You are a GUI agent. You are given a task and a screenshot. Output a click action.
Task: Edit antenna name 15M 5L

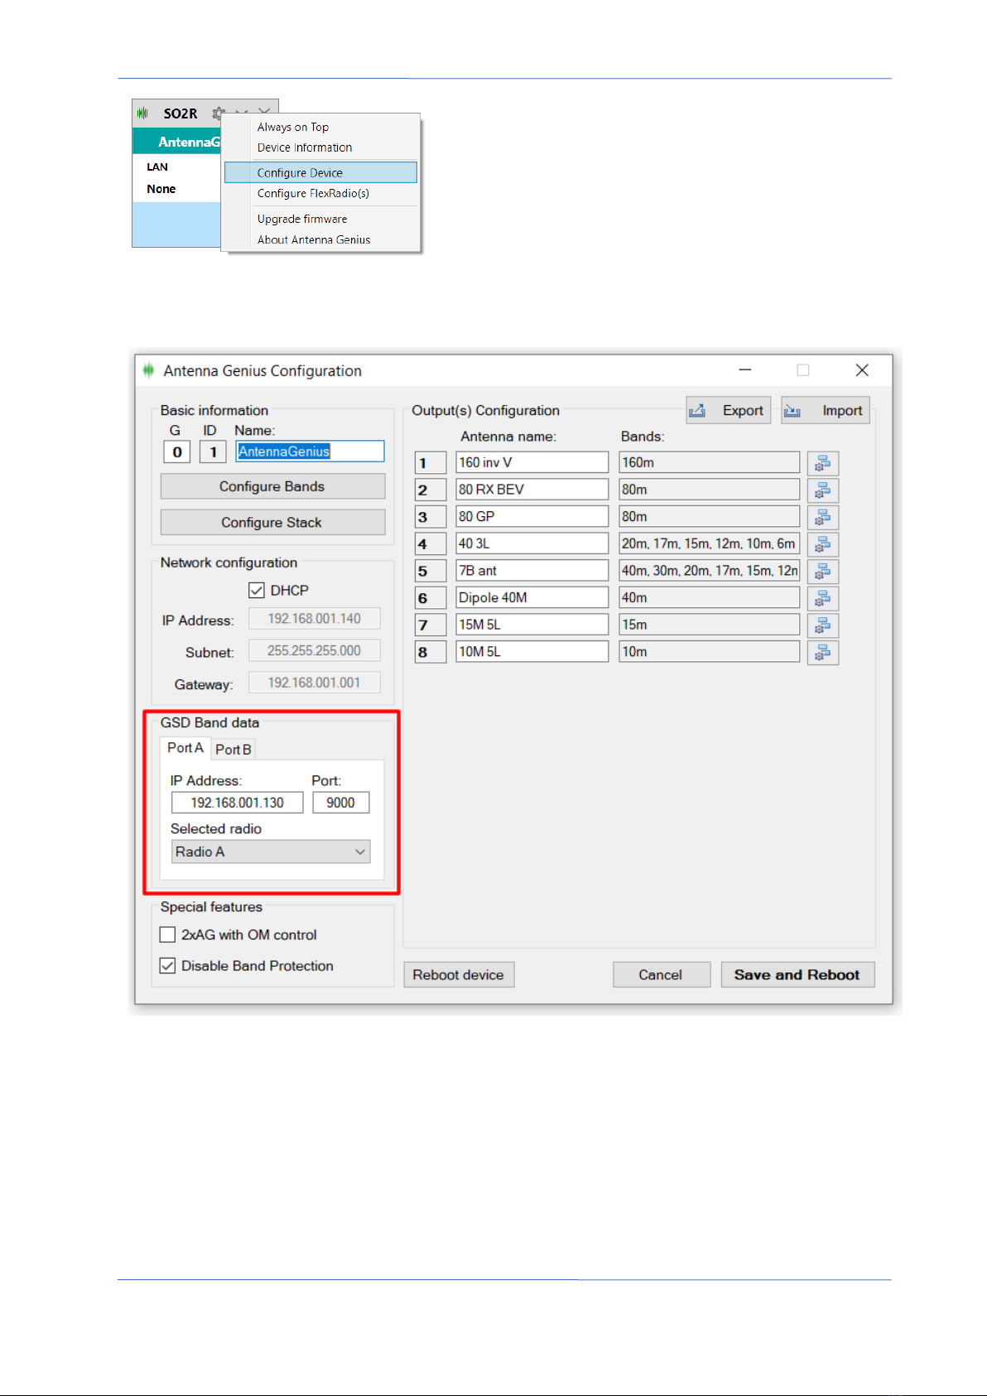[532, 625]
